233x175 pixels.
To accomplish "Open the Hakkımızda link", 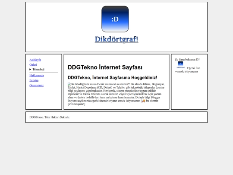I will click(37, 76).
